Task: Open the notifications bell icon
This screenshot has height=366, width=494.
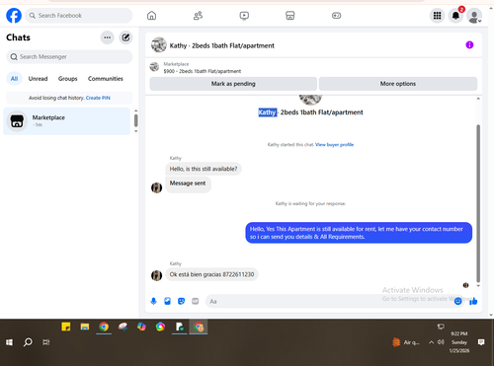Action: [455, 16]
